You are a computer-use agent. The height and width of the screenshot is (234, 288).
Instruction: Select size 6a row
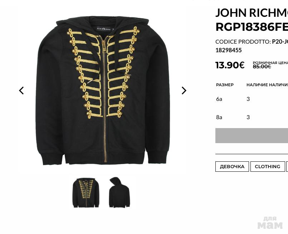point(252,99)
